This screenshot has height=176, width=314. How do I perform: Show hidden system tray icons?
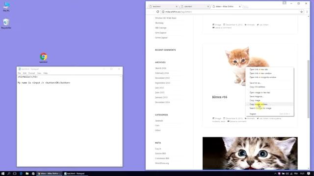click(275, 174)
